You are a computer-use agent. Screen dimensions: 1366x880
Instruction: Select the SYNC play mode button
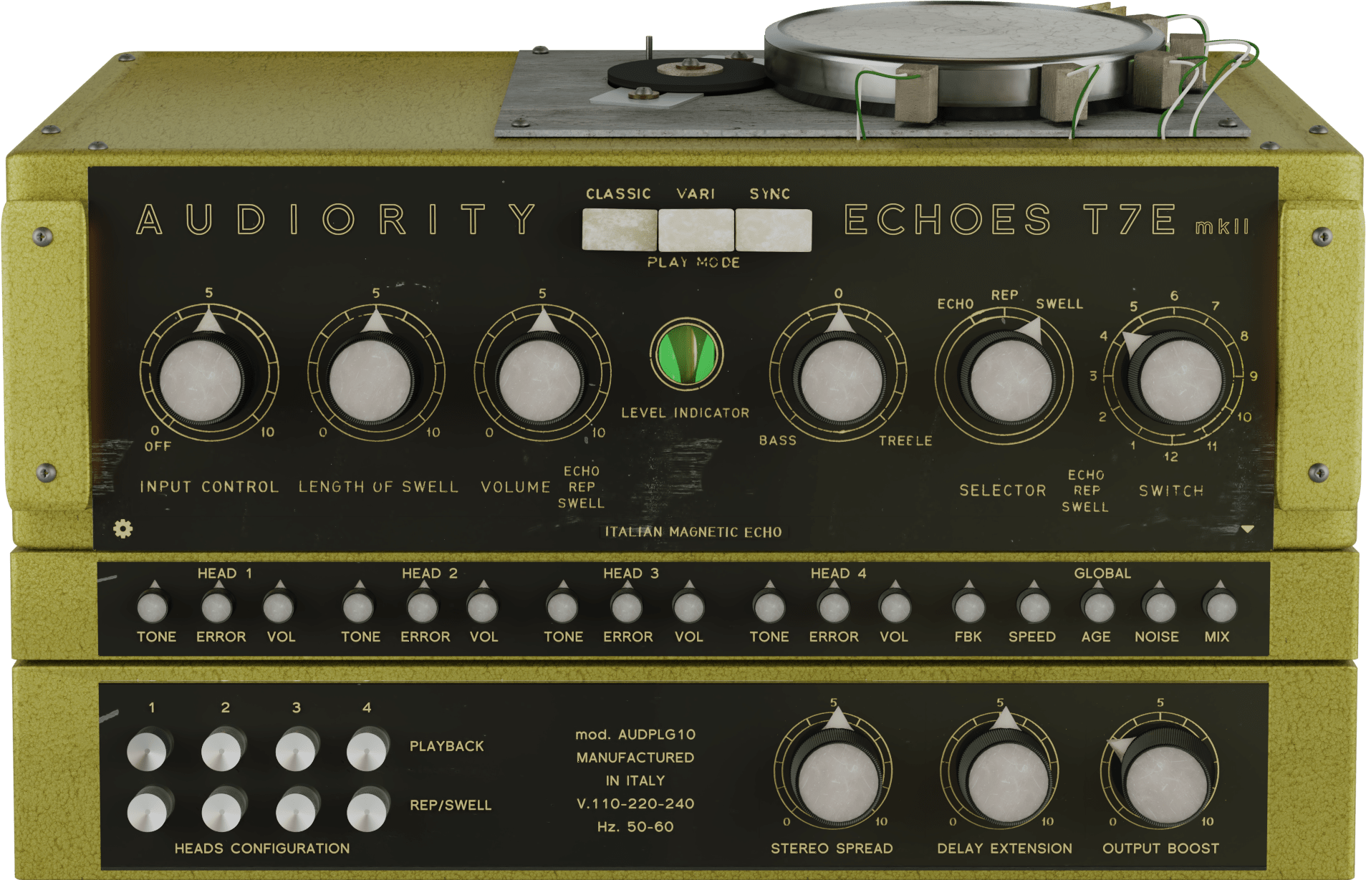tap(774, 230)
